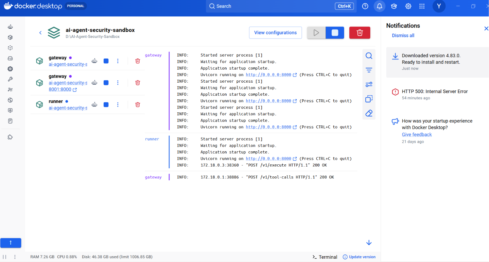Stop the gateway container showing port 8001:8000

pos(106,83)
